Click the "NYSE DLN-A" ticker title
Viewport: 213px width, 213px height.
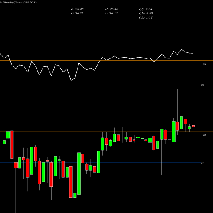coord(30,3)
